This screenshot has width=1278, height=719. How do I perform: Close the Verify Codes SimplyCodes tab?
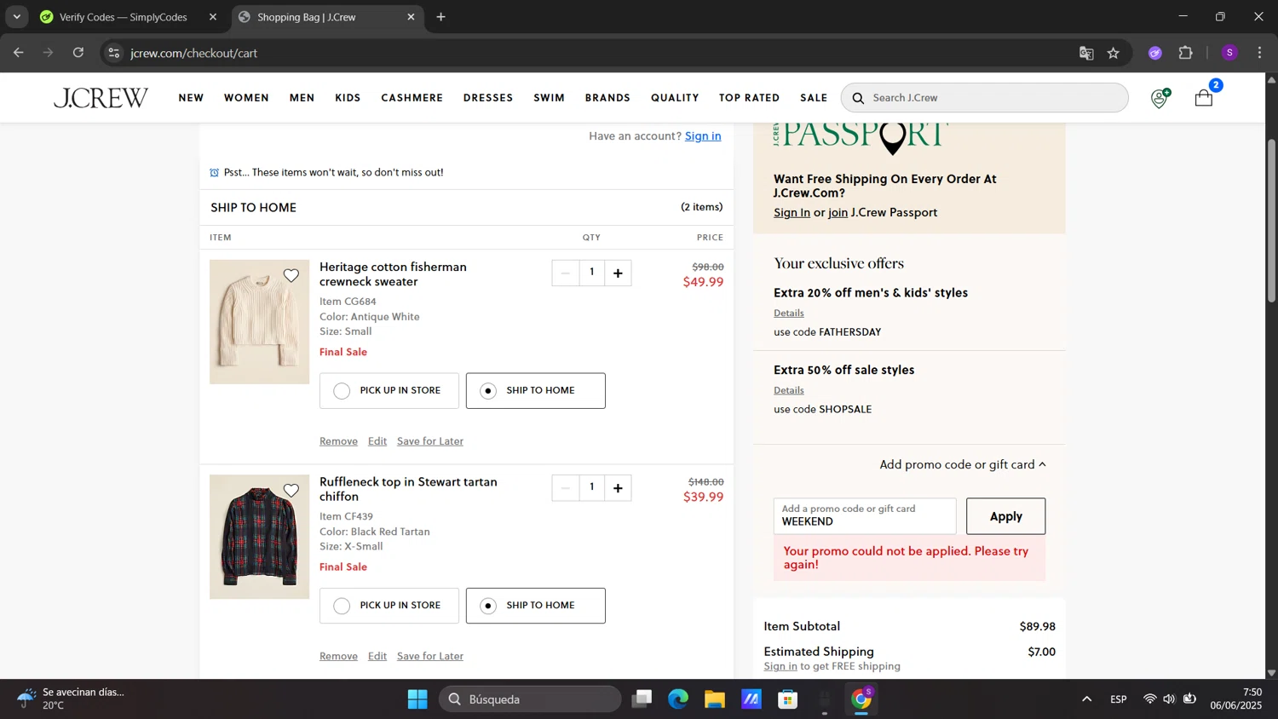[x=213, y=17]
